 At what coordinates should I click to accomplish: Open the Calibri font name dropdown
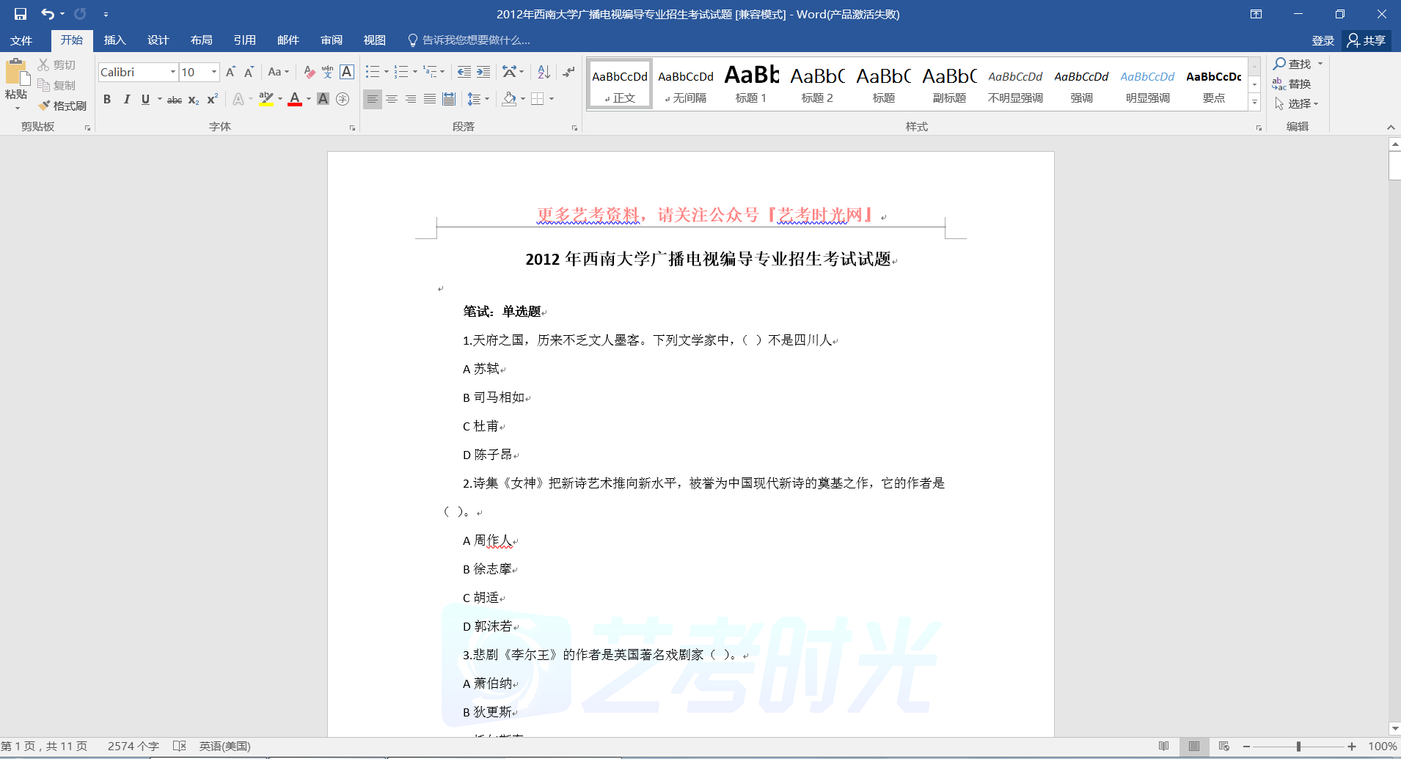(173, 72)
